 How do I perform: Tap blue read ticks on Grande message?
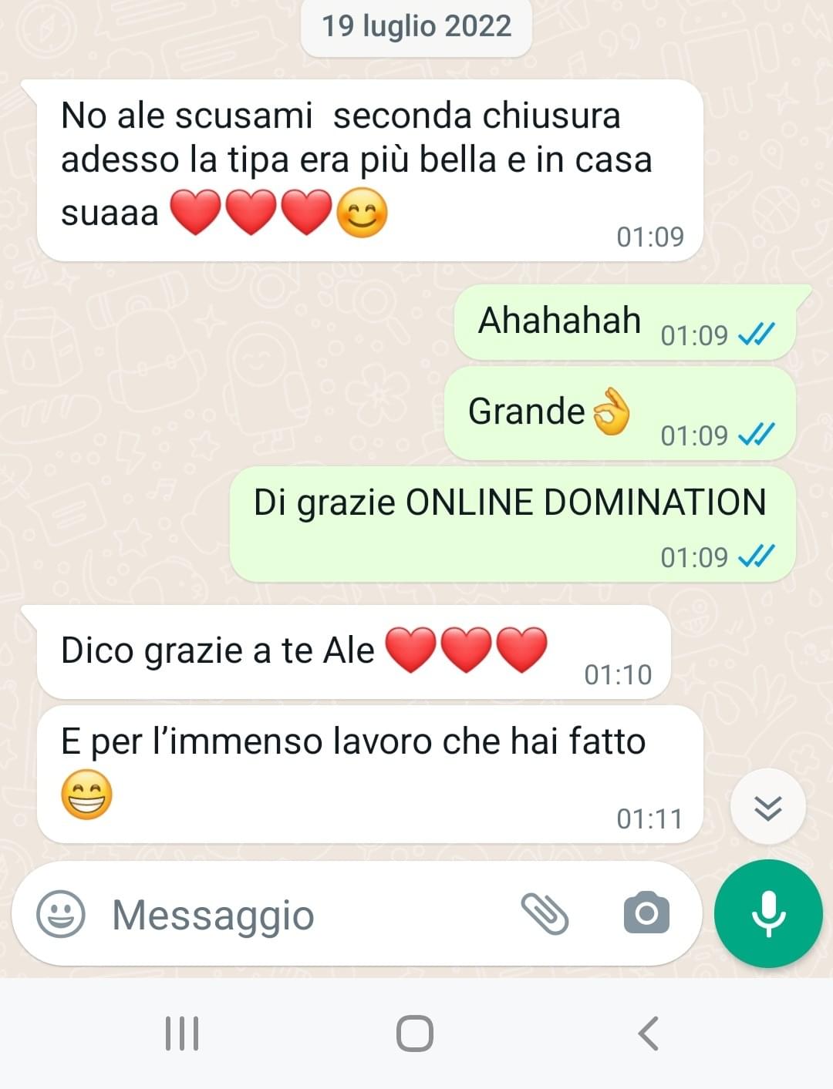756,435
